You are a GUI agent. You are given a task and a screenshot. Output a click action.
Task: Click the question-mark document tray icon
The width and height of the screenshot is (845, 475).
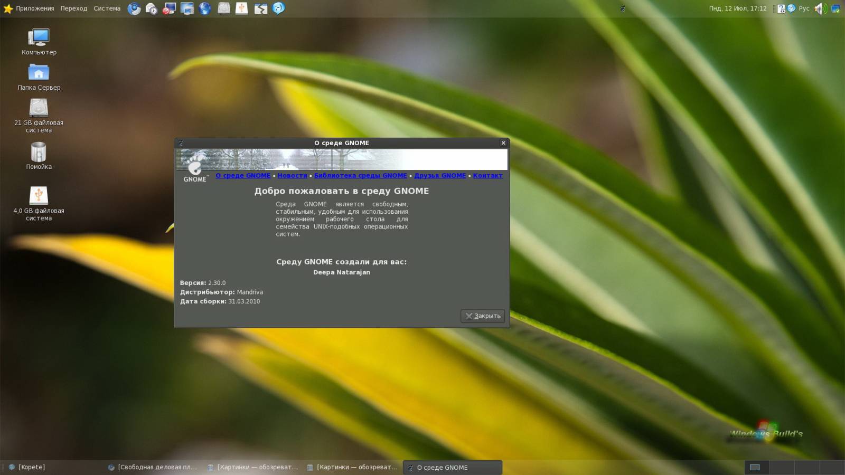tap(782, 8)
